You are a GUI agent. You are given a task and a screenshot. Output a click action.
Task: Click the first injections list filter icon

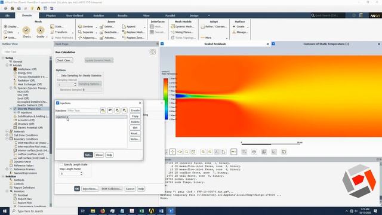[x=103, y=110]
